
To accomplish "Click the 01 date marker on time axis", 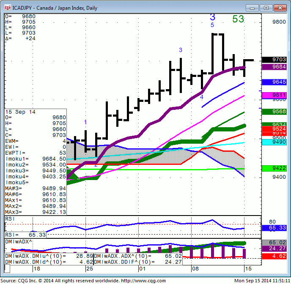I will pos(143,269).
